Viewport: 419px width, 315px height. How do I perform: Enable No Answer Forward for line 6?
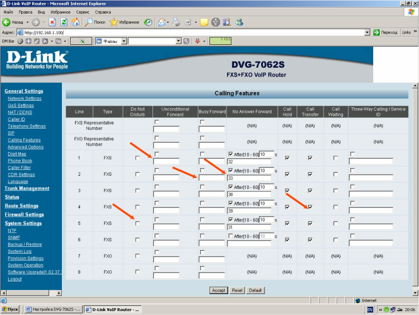[230, 236]
